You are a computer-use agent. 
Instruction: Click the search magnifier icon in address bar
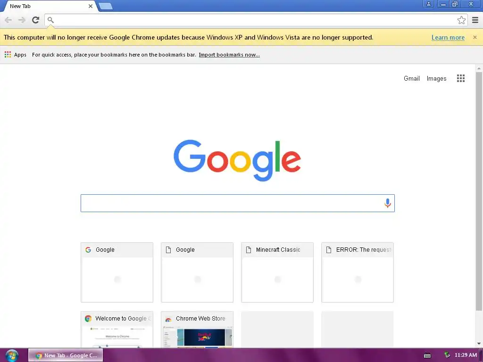coord(50,20)
